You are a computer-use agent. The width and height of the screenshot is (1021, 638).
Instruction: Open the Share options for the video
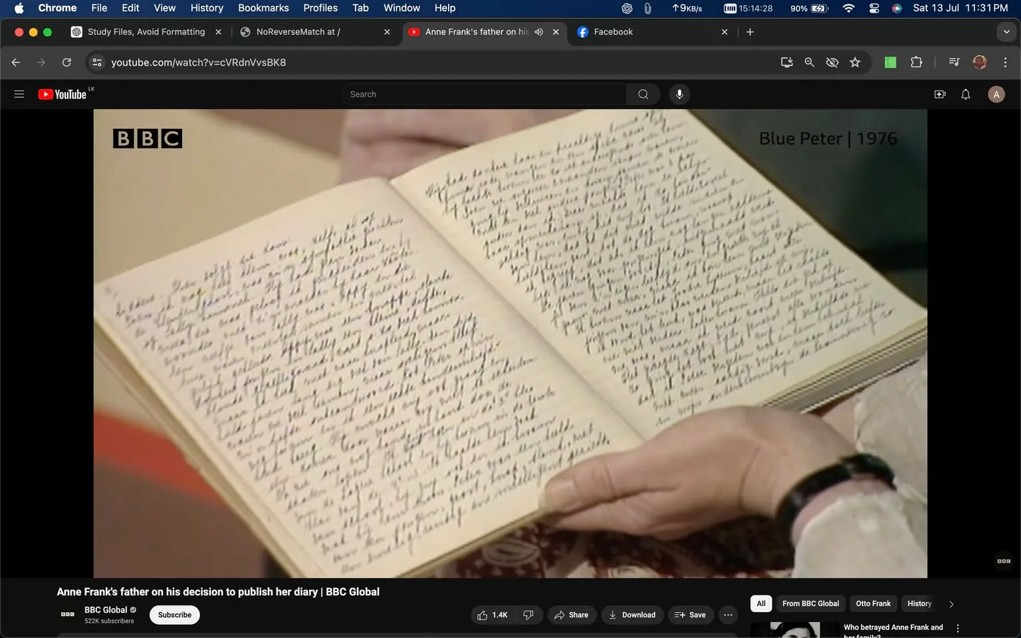(x=571, y=615)
